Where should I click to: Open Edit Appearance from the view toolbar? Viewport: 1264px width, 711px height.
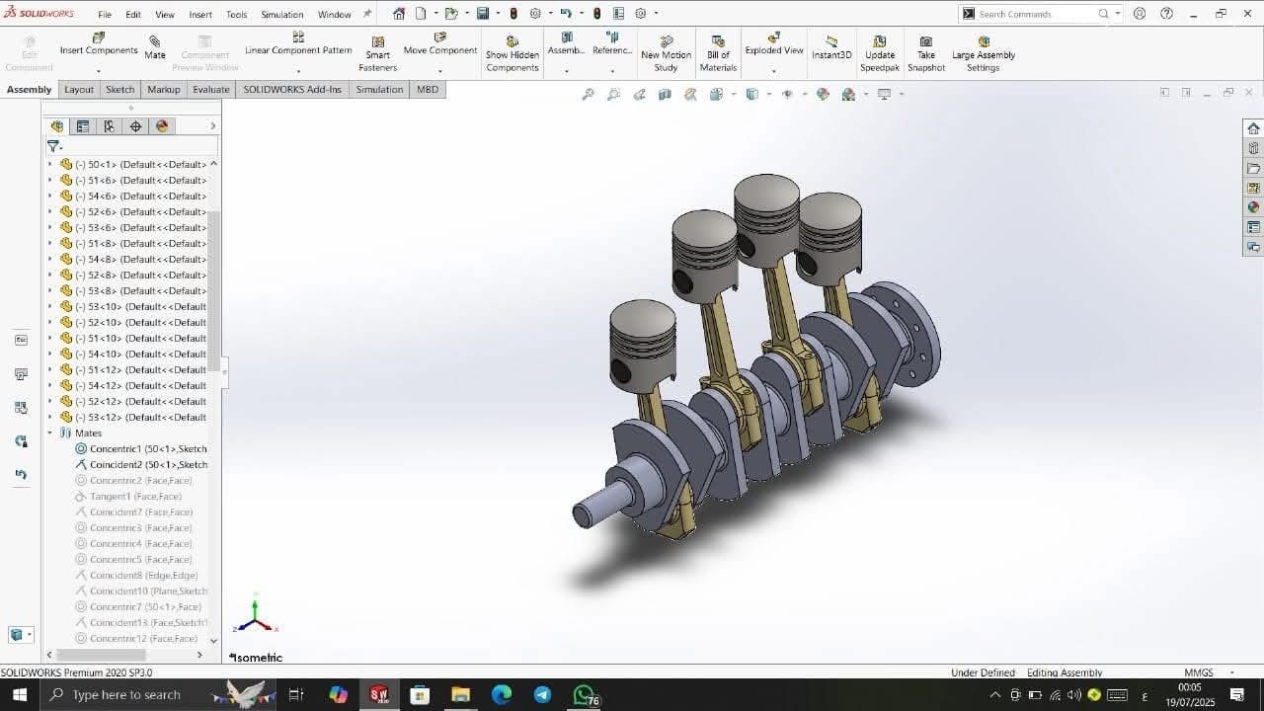click(x=823, y=94)
